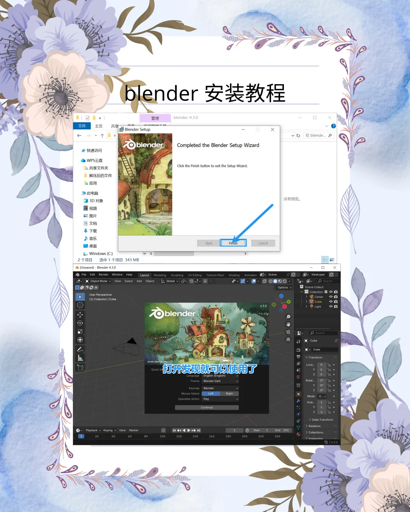
Task: Expand the Cube item in outliner
Action: click(x=307, y=302)
